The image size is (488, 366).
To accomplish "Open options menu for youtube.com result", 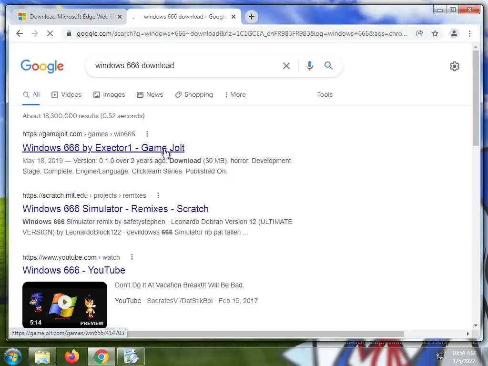I will tap(132, 257).
